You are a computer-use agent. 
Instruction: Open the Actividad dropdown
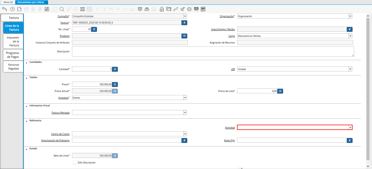coord(350,127)
